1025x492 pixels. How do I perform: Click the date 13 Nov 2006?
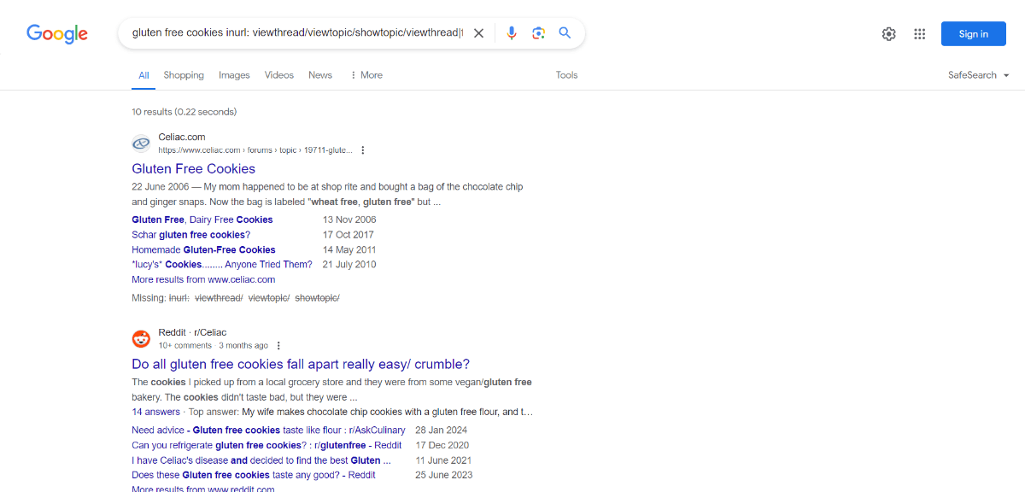point(349,220)
